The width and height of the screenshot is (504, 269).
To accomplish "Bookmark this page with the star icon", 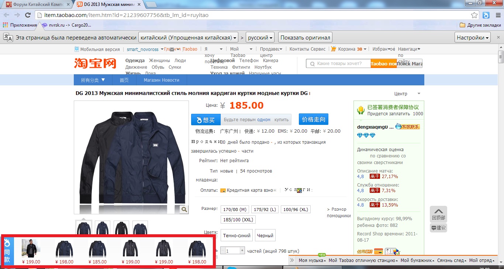I will point(474,15).
